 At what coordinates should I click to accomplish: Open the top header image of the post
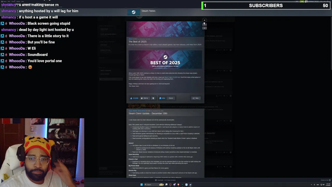[x=165, y=29]
